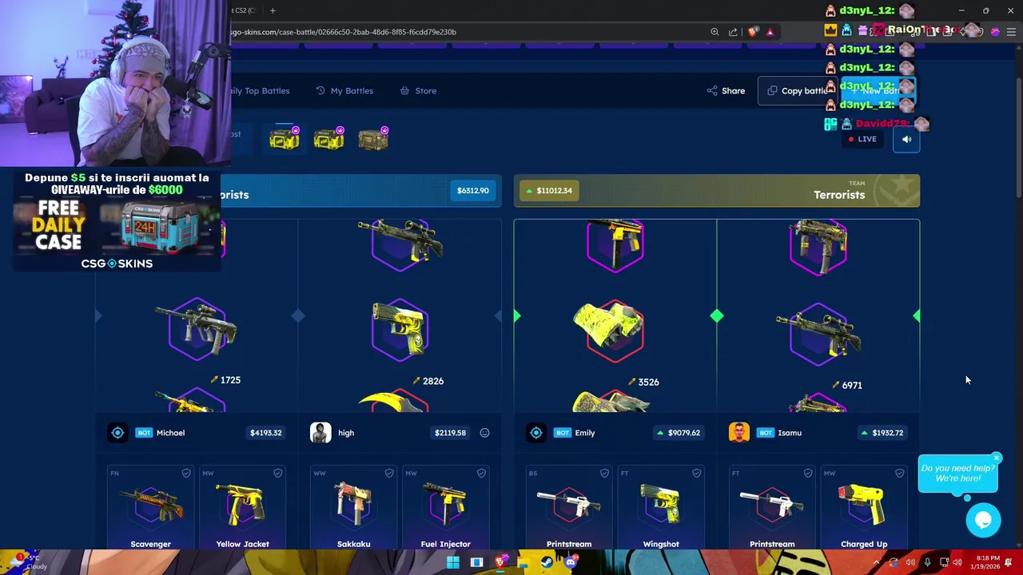Screen dimensions: 1023x575
Task: Open the CS2 browser tab
Action: point(243,10)
